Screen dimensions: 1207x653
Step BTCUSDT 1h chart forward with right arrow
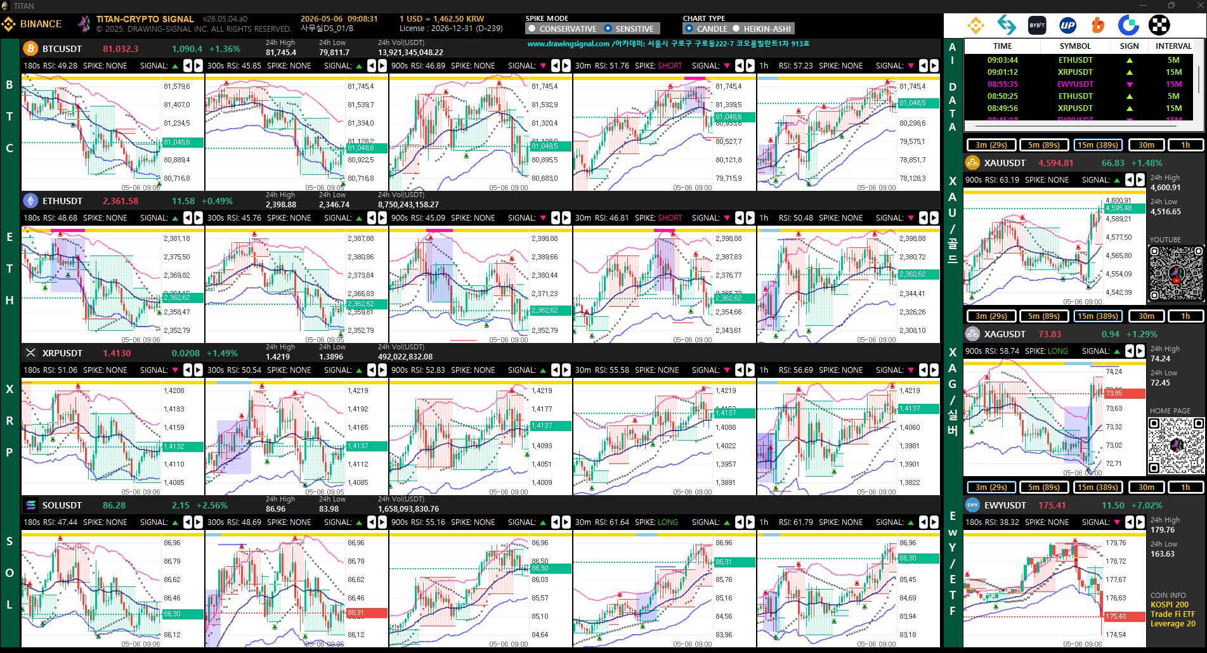tap(934, 65)
